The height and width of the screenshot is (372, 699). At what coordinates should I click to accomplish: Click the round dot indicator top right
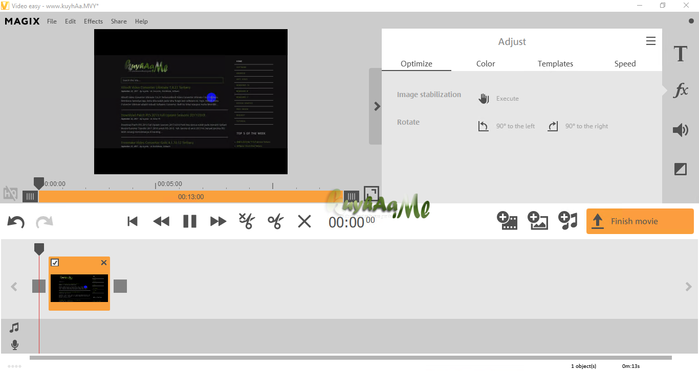coord(691,21)
